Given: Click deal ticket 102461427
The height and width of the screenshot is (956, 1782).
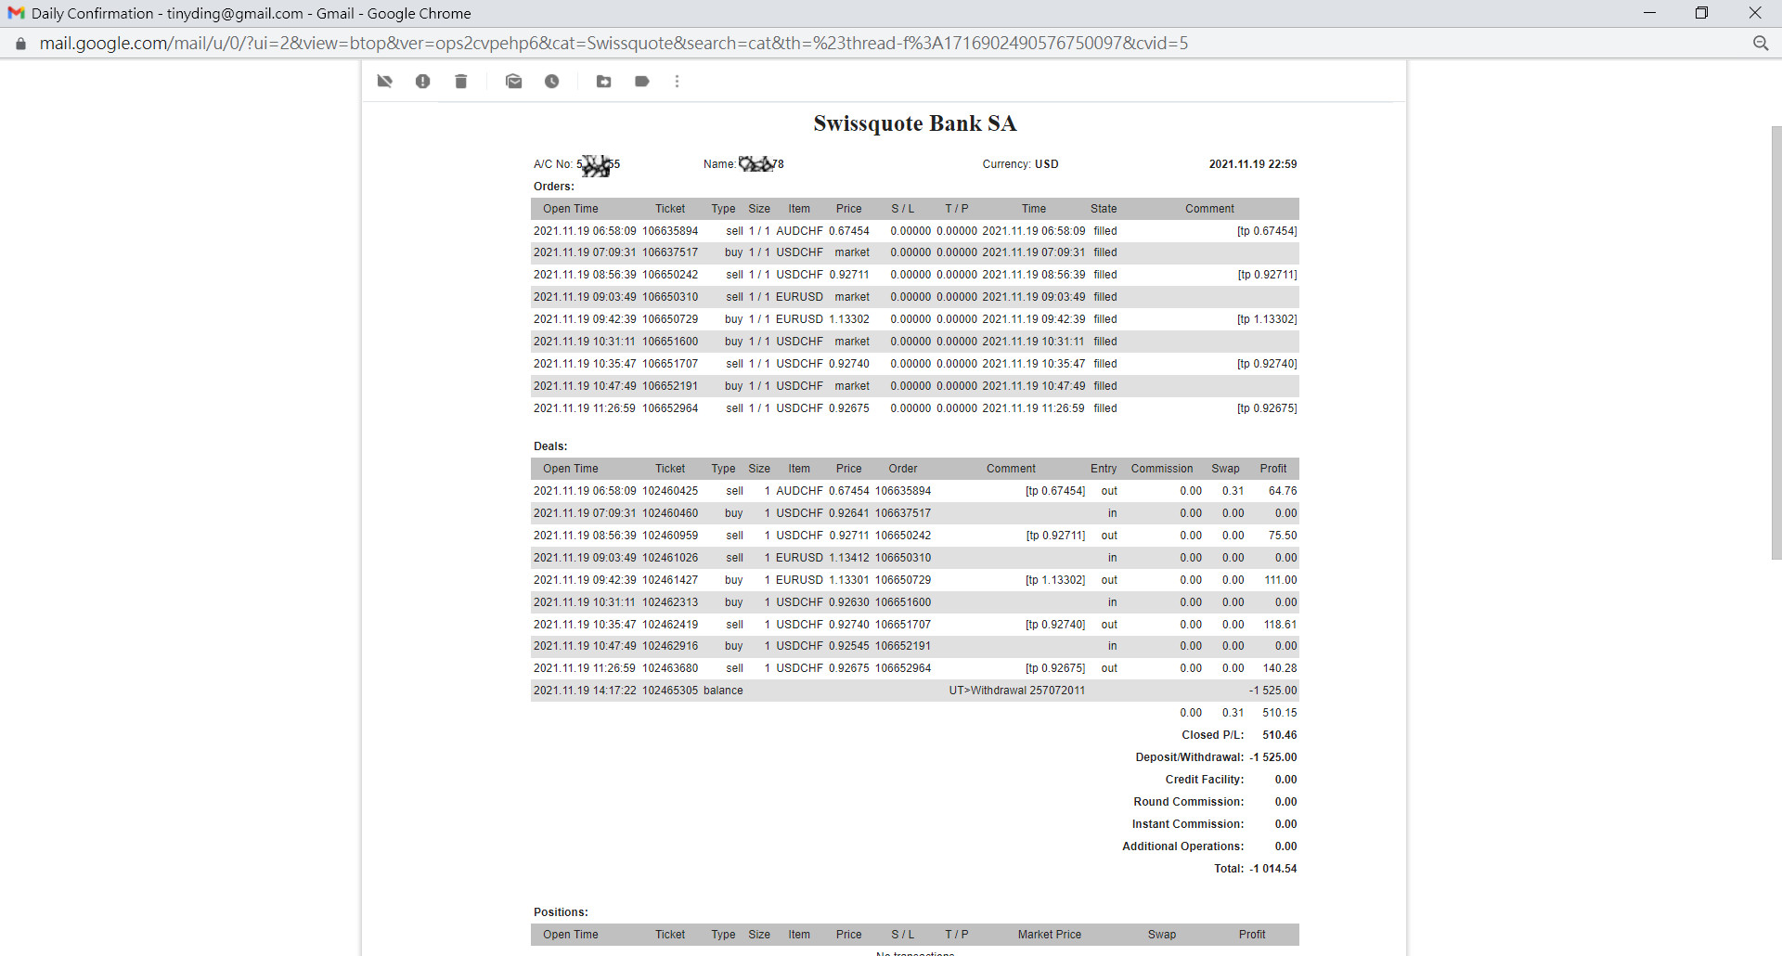Looking at the screenshot, I should point(670,580).
